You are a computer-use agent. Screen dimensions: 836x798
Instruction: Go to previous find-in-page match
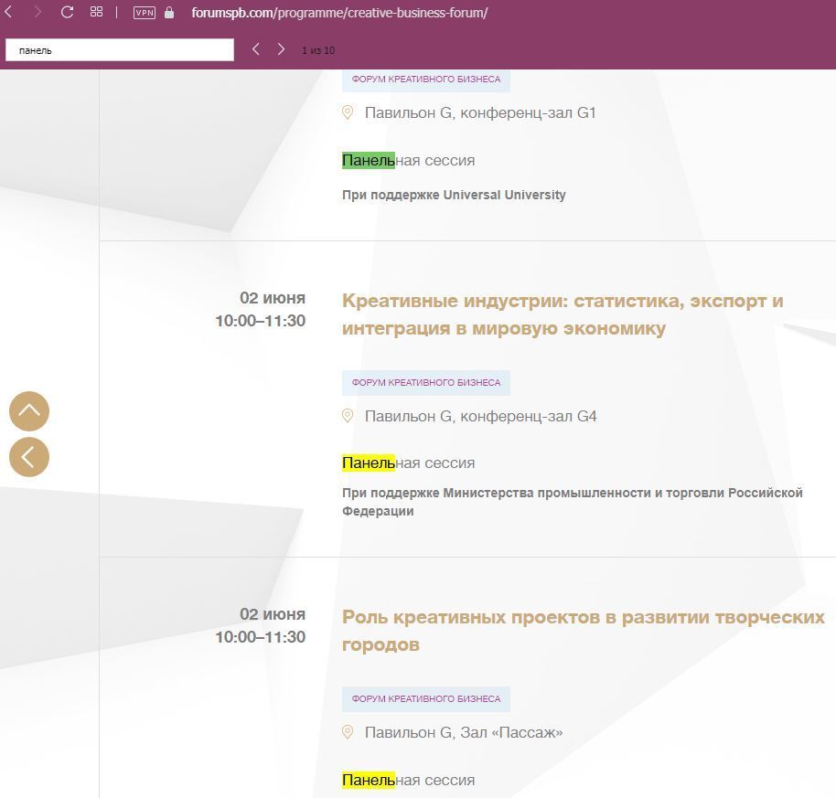click(256, 49)
